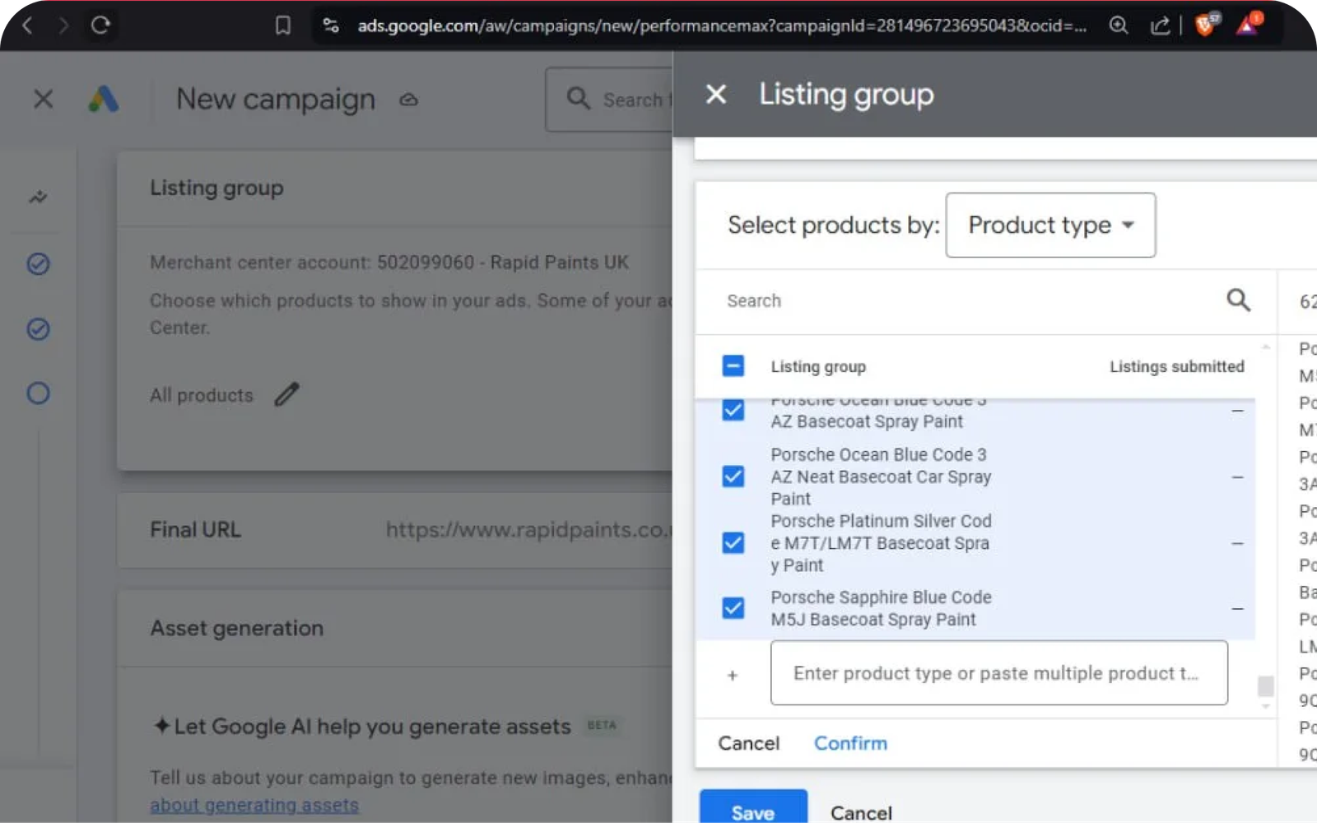Viewport: 1317px width, 823px height.
Task: Click Let Google AI help you generate assets
Action: coord(372,727)
